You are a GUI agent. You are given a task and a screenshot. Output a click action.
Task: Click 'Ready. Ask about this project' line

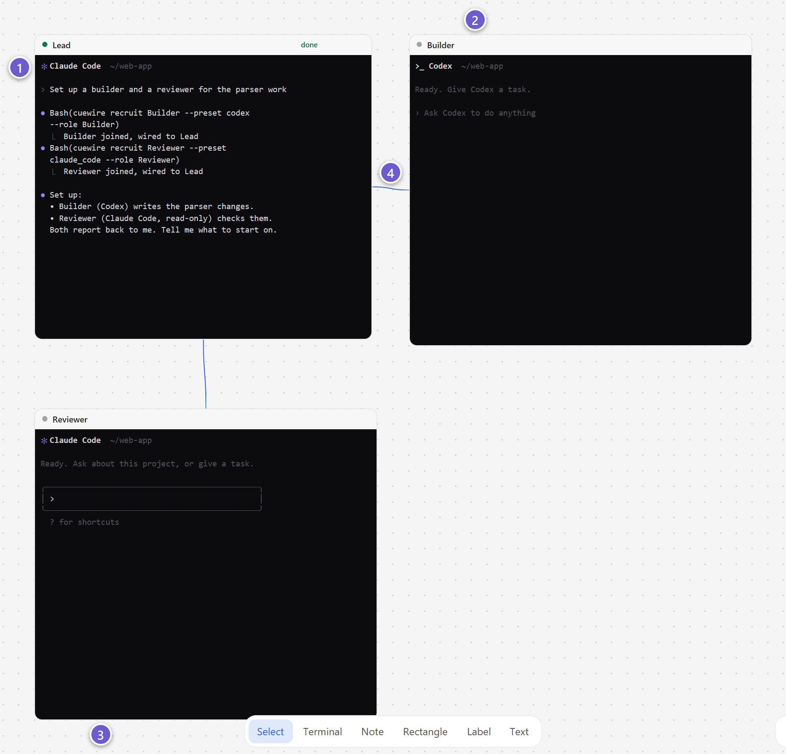147,464
